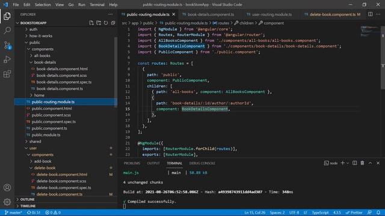This screenshot has width=385, height=216.
Task: Open the Explorer view in activity bar
Action: [7, 16]
